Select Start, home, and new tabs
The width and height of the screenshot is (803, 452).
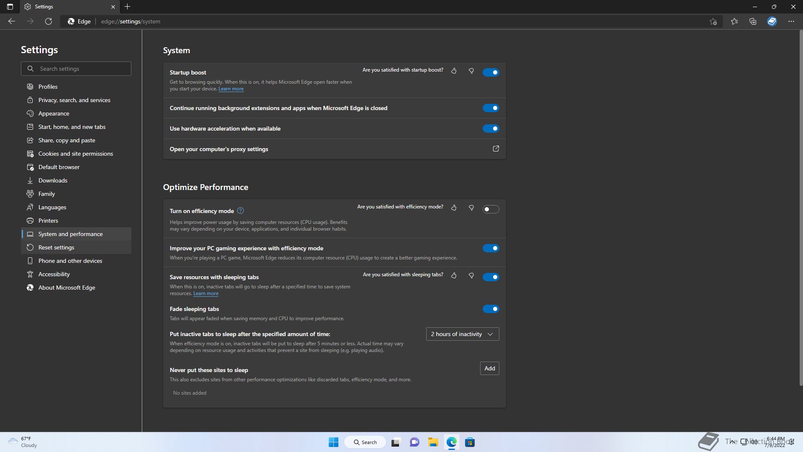[x=76, y=127]
